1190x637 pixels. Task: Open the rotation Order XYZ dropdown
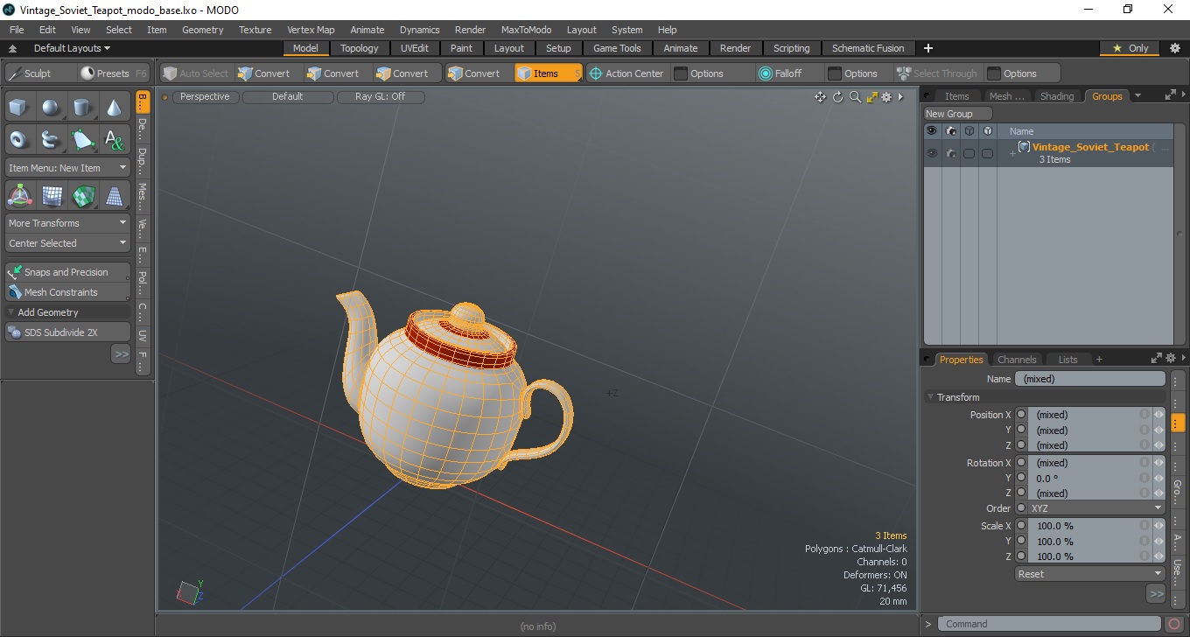click(x=1097, y=507)
